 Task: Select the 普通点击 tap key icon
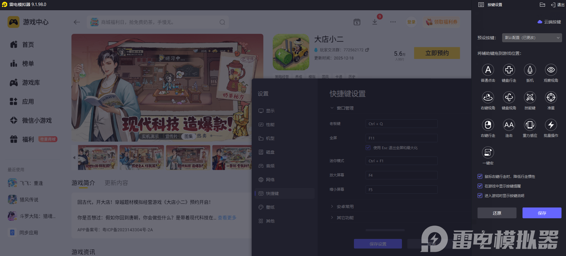click(x=488, y=70)
